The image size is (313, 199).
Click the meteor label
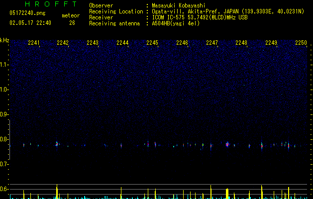tap(71, 15)
